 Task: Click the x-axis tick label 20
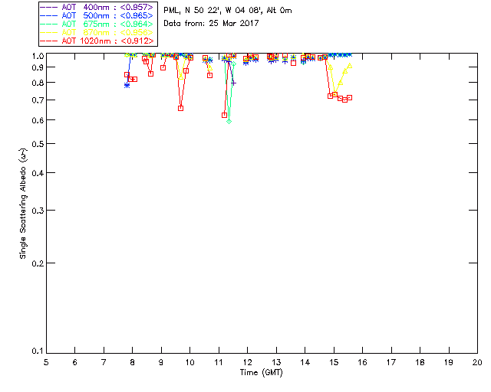coord(477,362)
